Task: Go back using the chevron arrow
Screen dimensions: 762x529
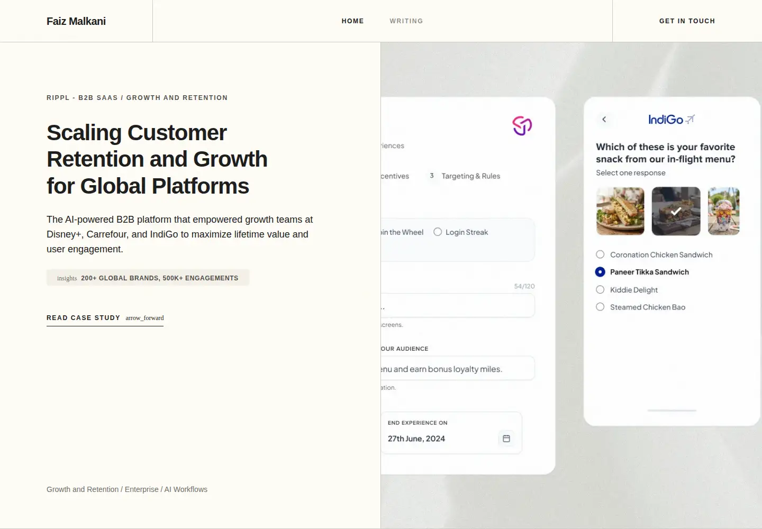Action: pos(604,120)
